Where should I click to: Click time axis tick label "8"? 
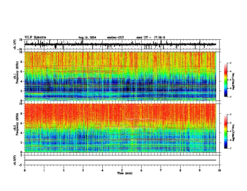click(x=180, y=170)
